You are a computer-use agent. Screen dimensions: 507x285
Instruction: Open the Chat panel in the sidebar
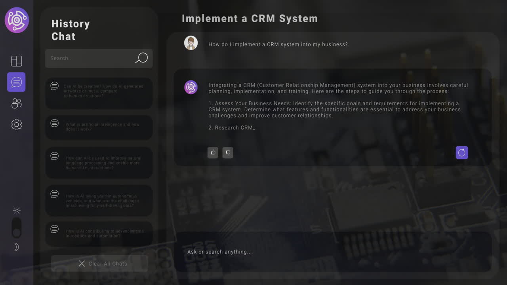click(x=16, y=82)
